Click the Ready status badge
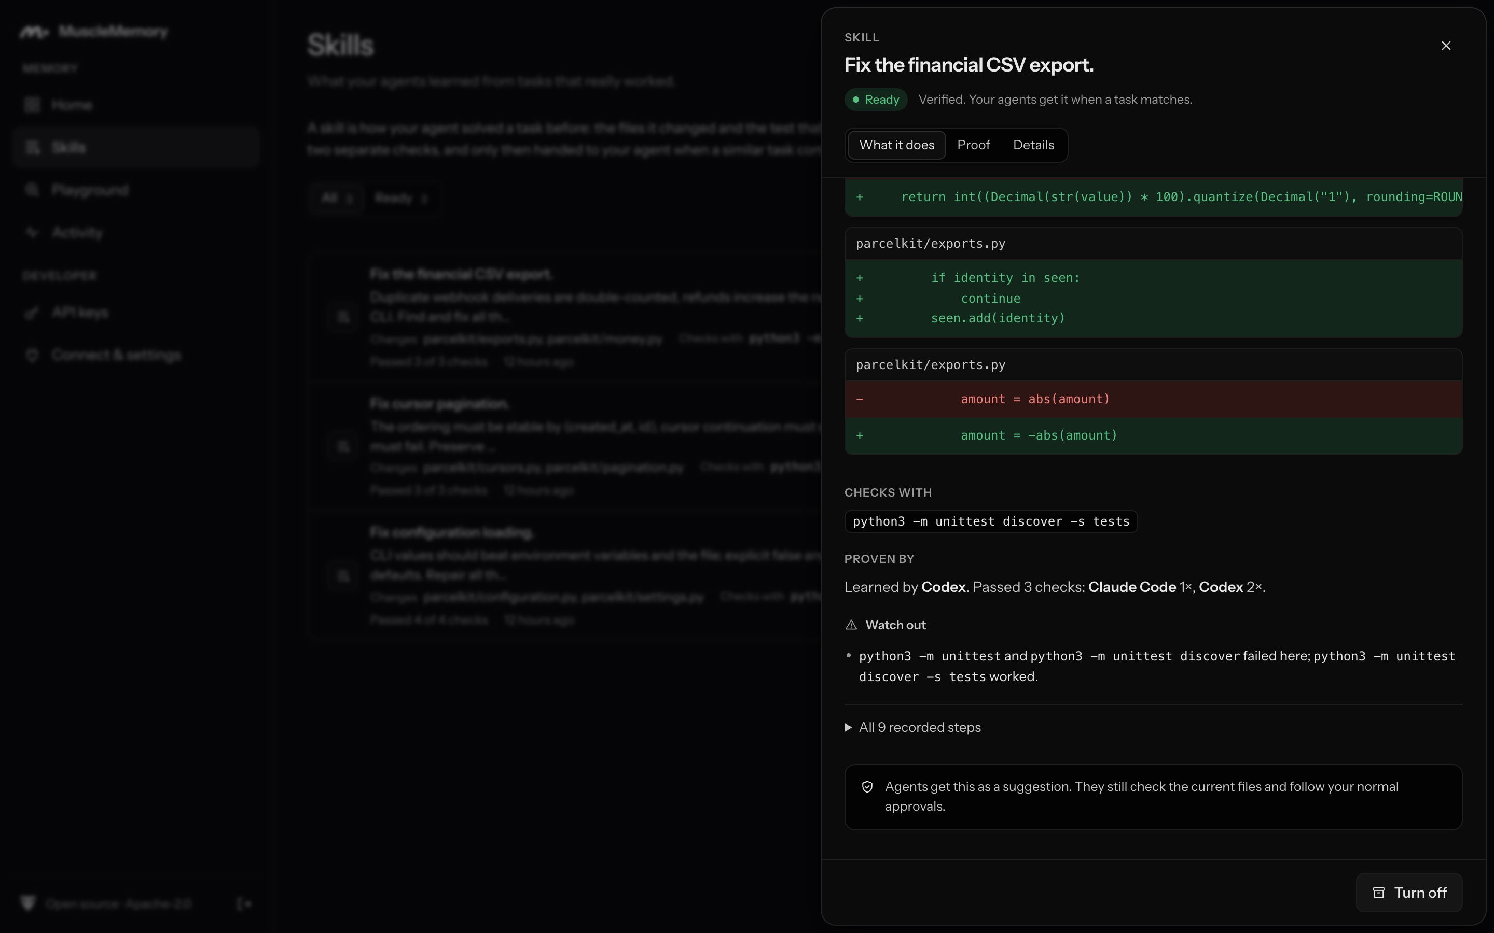1494x933 pixels. pos(876,100)
